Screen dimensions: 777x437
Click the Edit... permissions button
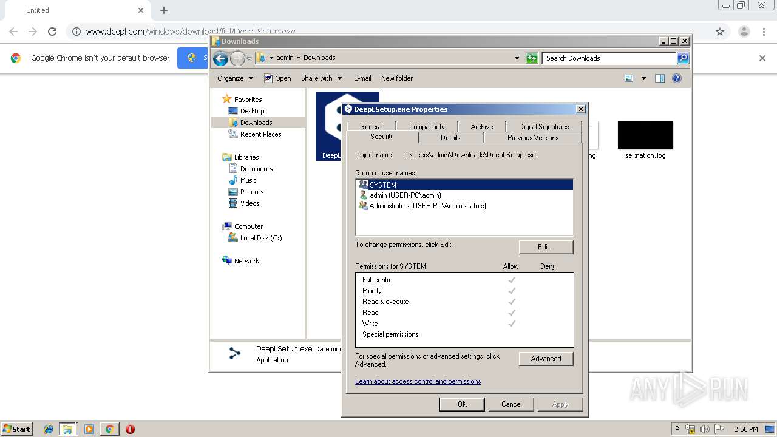[546, 247]
